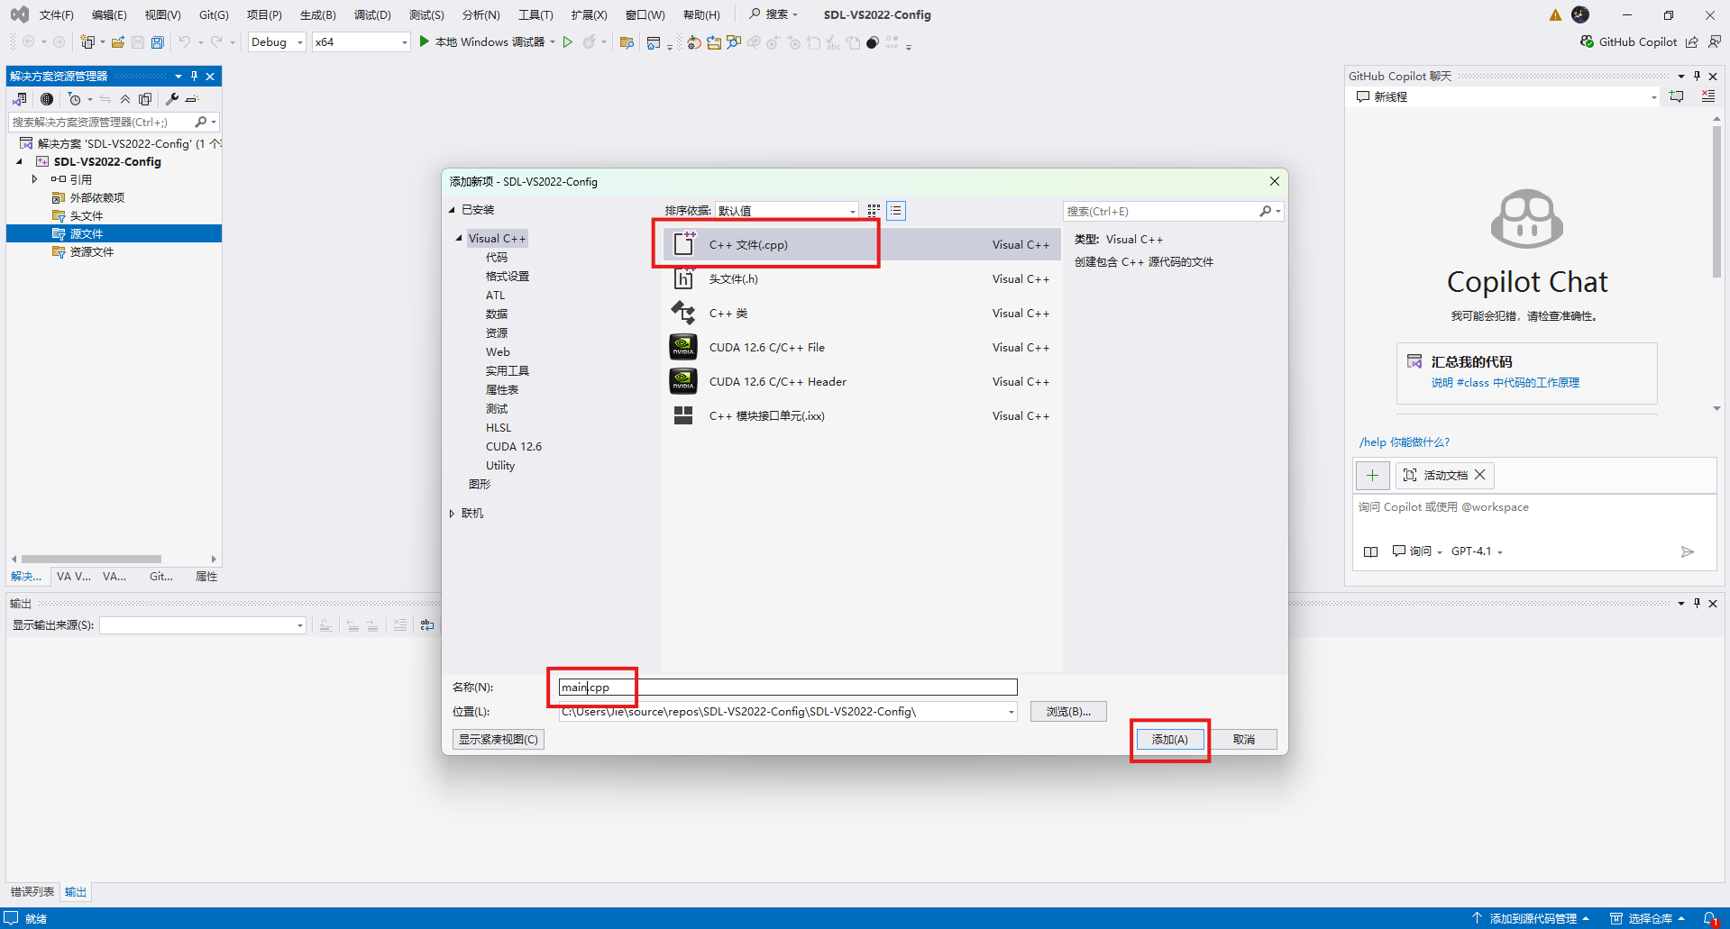This screenshot has width=1730, height=929.
Task: Select the C++ 文件(.cpp) template
Action: [766, 244]
